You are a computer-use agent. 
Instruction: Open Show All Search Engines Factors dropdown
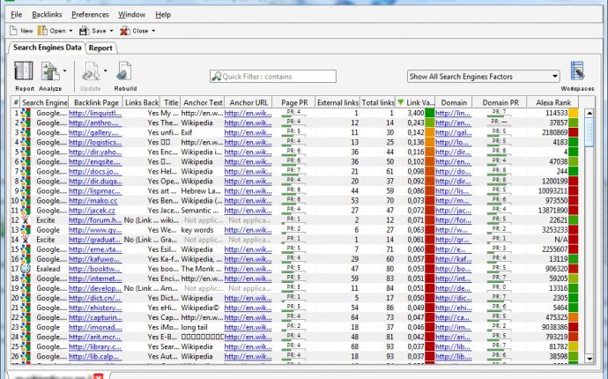point(484,77)
